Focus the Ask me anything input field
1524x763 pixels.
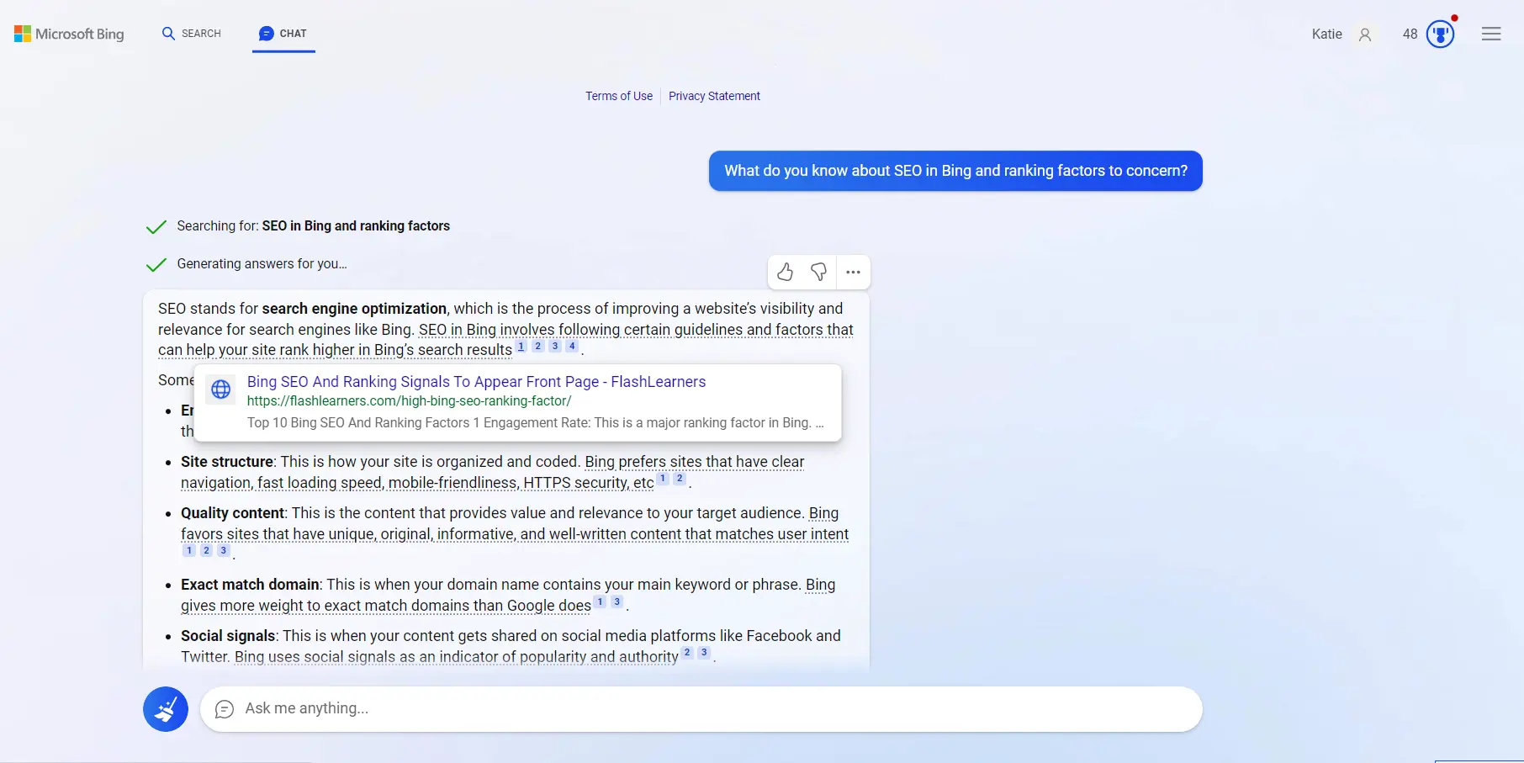tap(701, 709)
